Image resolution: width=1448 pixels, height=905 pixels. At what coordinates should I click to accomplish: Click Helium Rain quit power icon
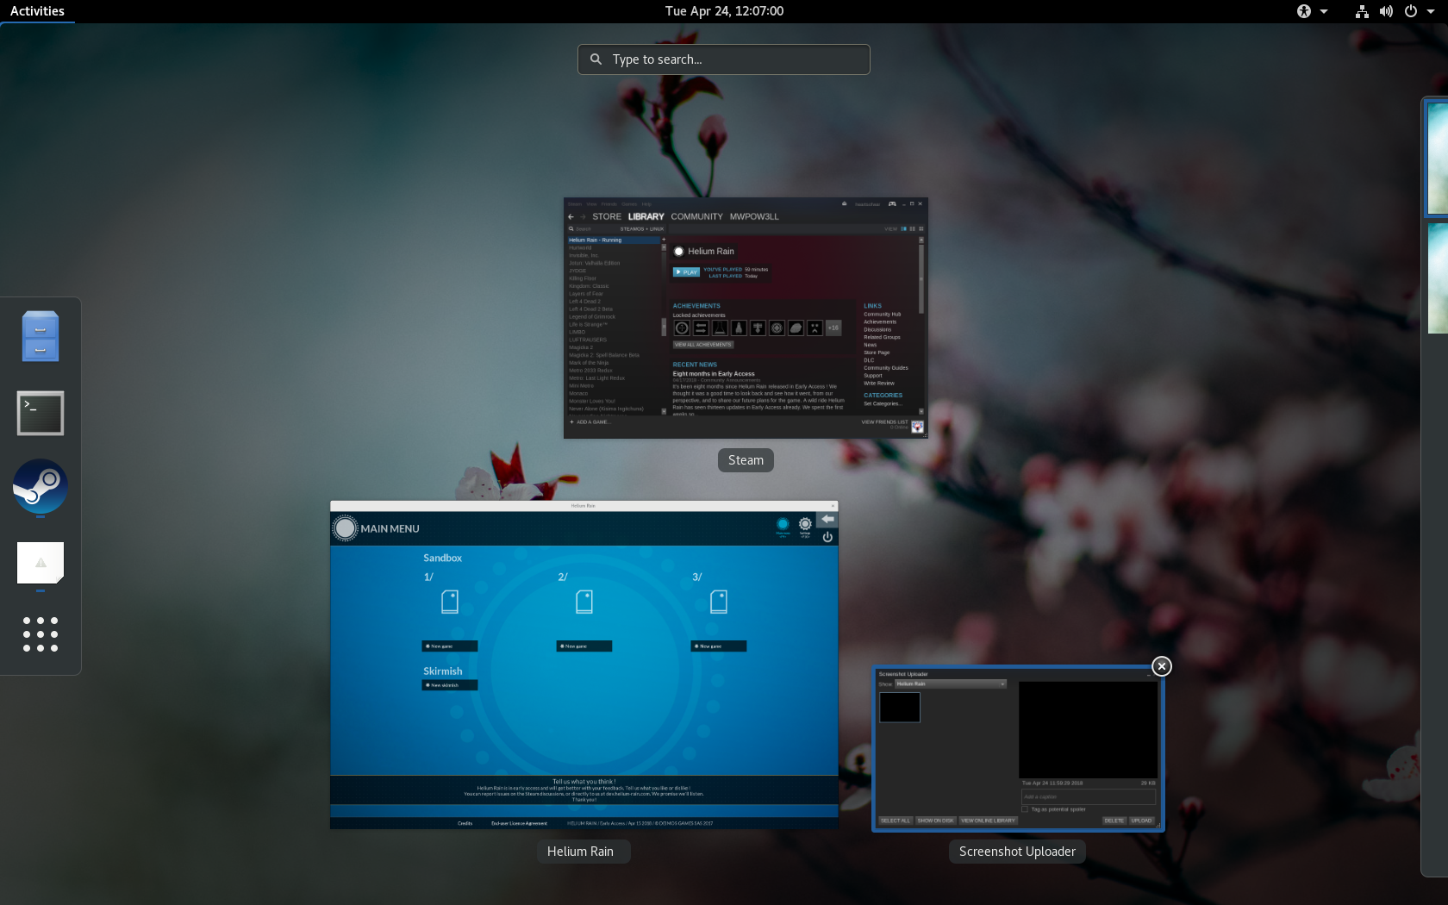pyautogui.click(x=827, y=537)
